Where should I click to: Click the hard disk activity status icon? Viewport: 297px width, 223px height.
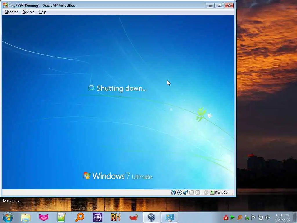[173, 193]
